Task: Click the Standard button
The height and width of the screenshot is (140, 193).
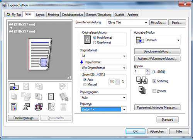Action: click(x=168, y=120)
